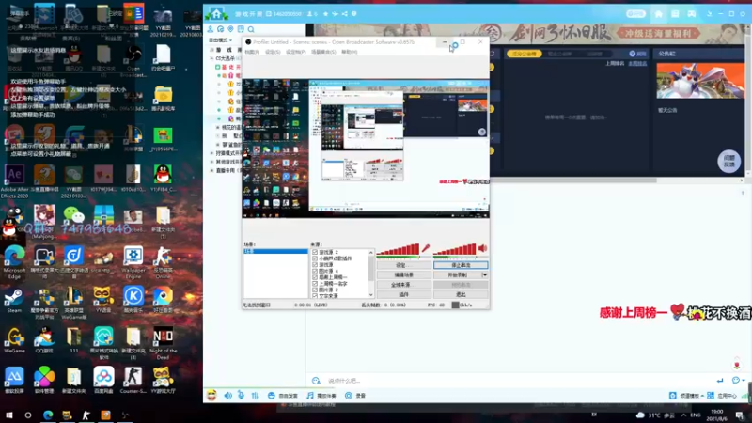
Task: Click the 插件 plugins button in OBS
Action: 403,294
